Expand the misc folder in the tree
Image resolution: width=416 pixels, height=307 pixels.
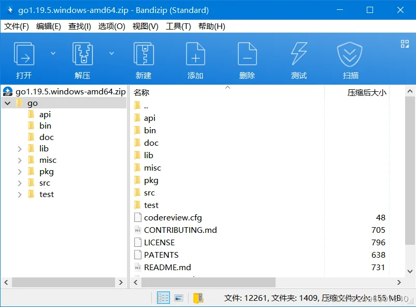(20, 160)
